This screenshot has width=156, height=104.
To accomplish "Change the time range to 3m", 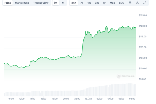I will click(97, 3).
